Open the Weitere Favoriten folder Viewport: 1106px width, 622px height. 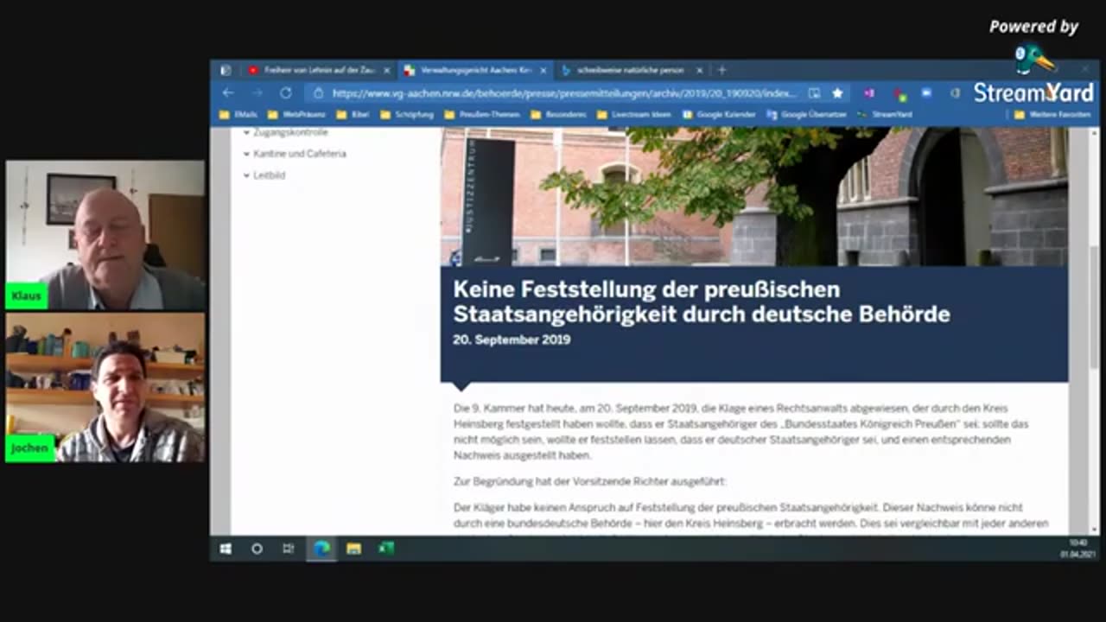(x=1052, y=114)
